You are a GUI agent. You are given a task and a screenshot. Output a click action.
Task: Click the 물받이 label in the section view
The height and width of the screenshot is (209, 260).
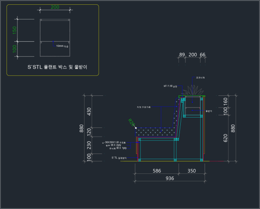(x=208, y=111)
